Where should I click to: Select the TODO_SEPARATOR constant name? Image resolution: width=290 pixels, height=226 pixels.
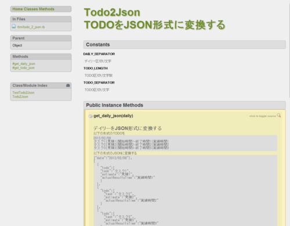point(99,82)
